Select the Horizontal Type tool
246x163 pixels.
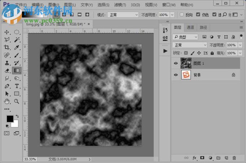pos(17,86)
